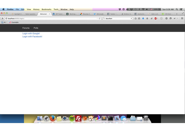Click the smiley face toolbar icon
The width and height of the screenshot is (185, 131).
coord(166,19)
